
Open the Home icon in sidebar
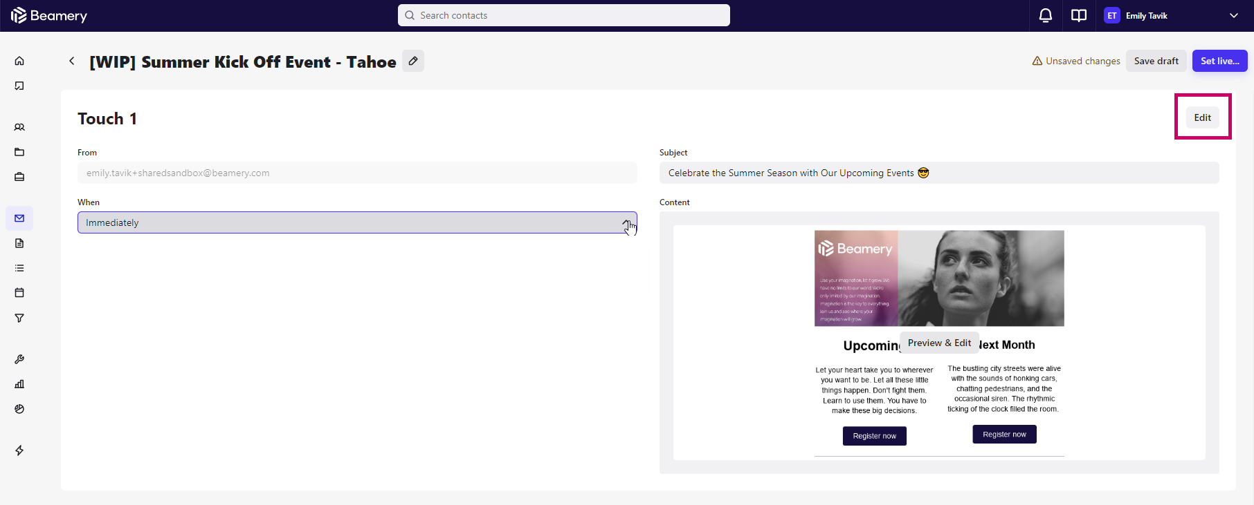pos(19,61)
